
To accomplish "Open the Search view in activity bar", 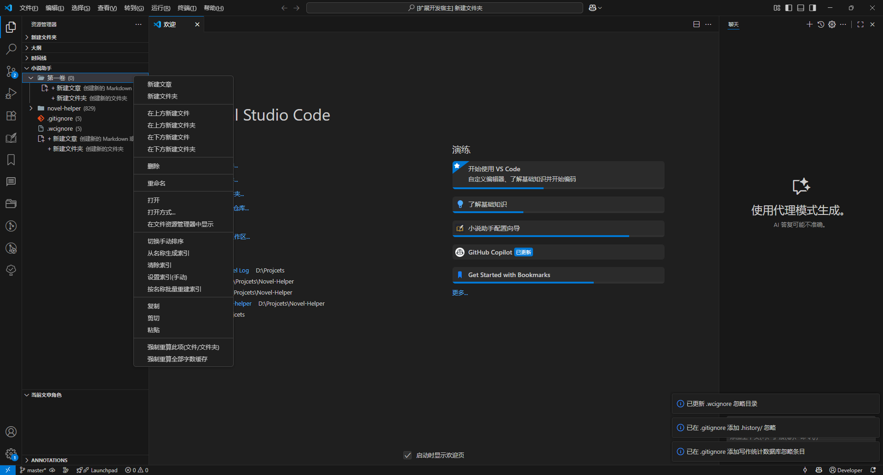I will coord(11,49).
